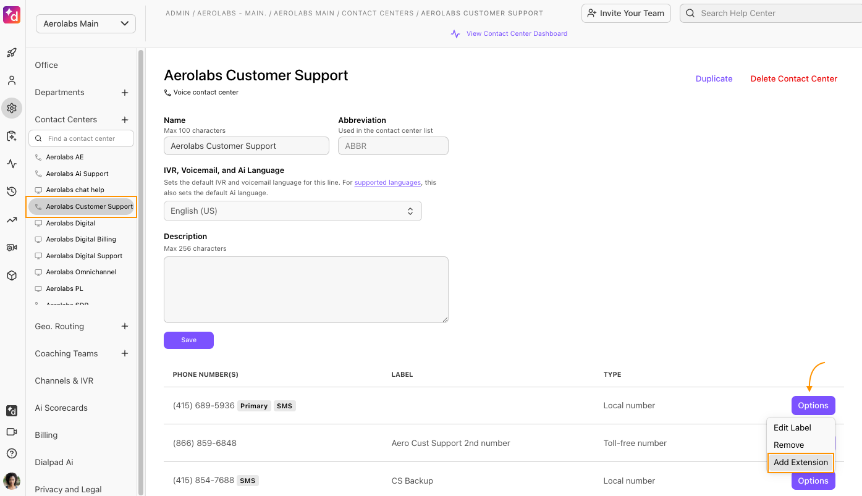Click the Description text area

(x=306, y=290)
